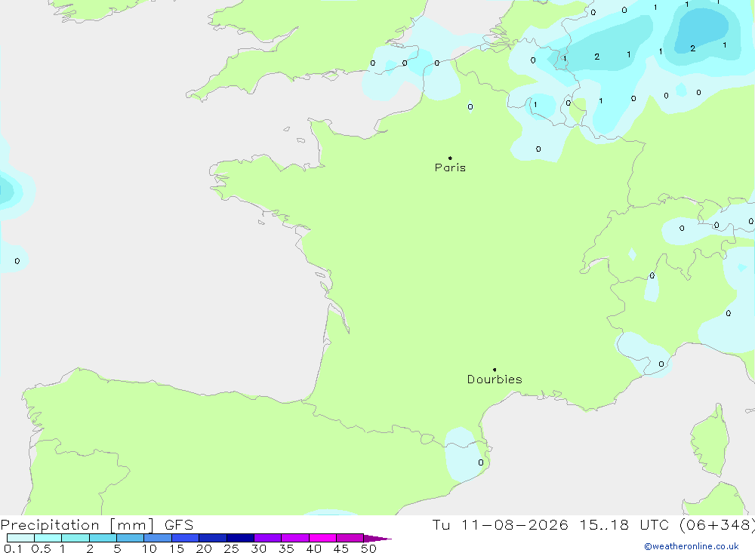755x553 pixels.
Task: Select the black dot marking Dourbies
Action: [x=495, y=370]
